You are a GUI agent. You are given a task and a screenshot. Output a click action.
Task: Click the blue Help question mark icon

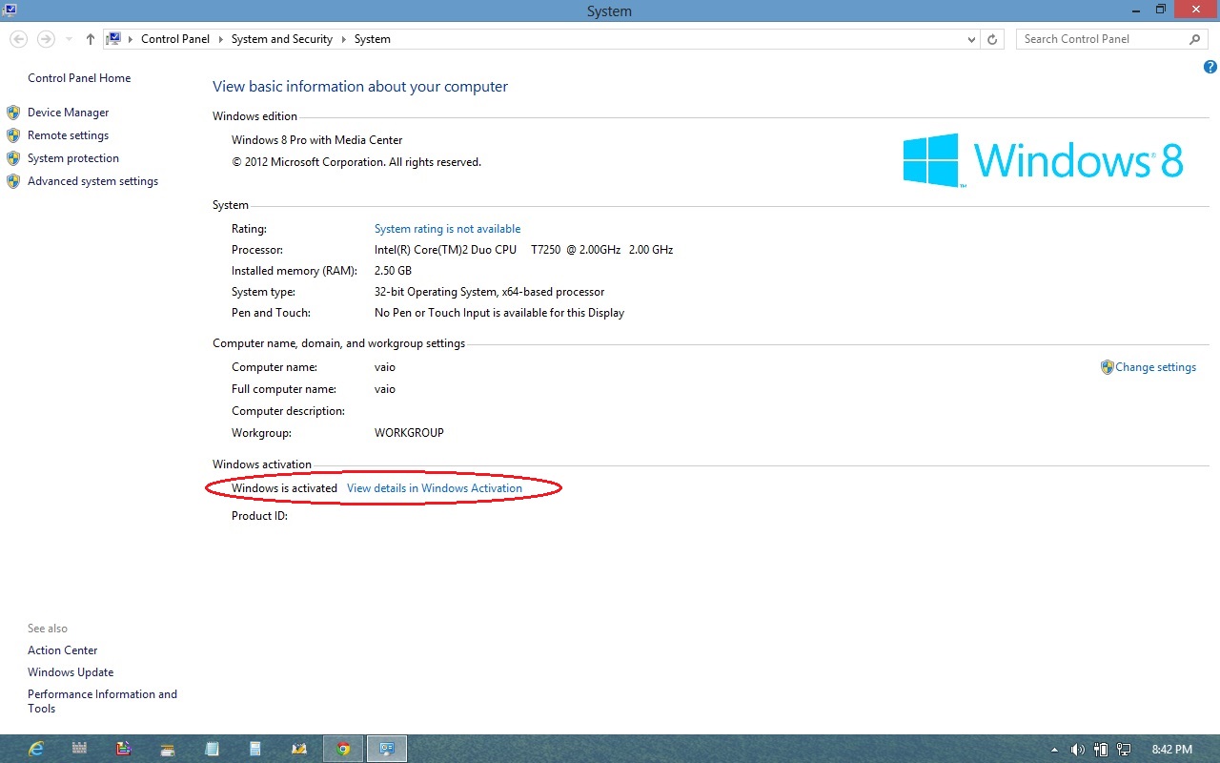[1210, 67]
